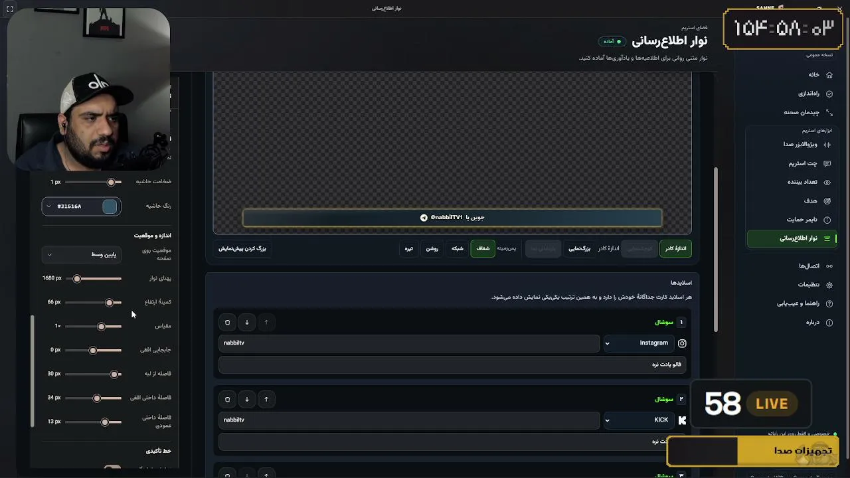This screenshot has width=850, height=478.
Task: Open تایمر حمایت support timer page
Action: point(791,220)
